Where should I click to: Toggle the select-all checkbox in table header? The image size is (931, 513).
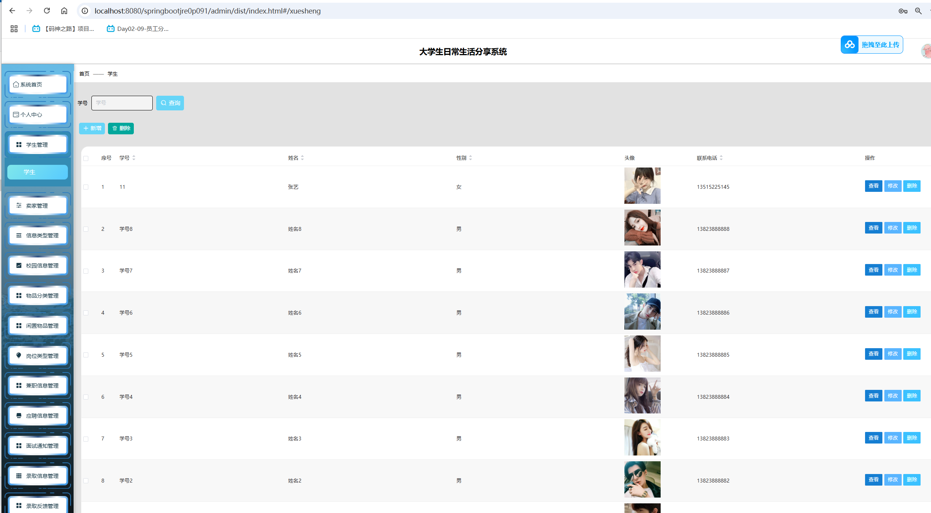pyautogui.click(x=86, y=158)
